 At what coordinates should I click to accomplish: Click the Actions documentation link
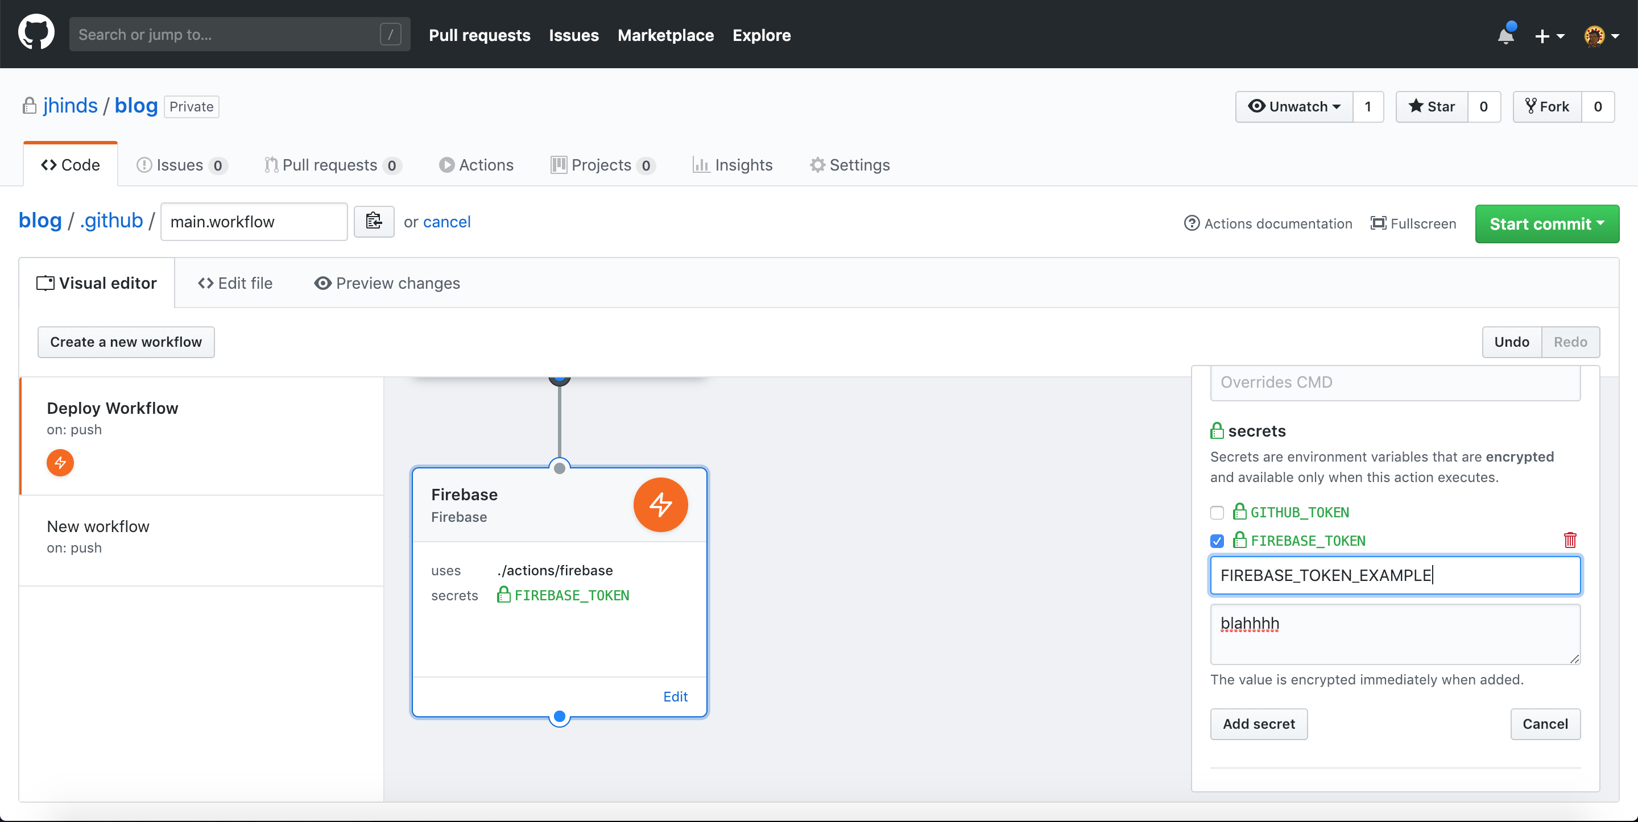coord(1268,222)
